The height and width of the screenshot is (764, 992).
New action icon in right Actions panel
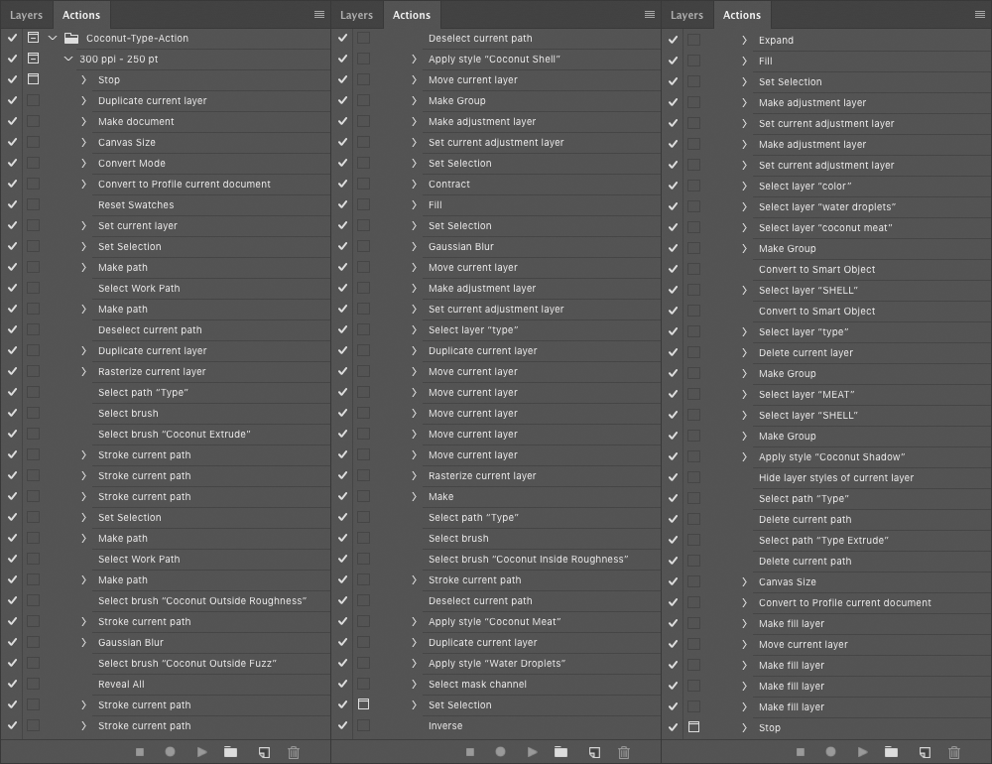pyautogui.click(x=925, y=752)
